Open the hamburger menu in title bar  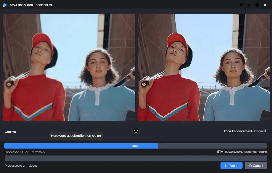pos(241,5)
